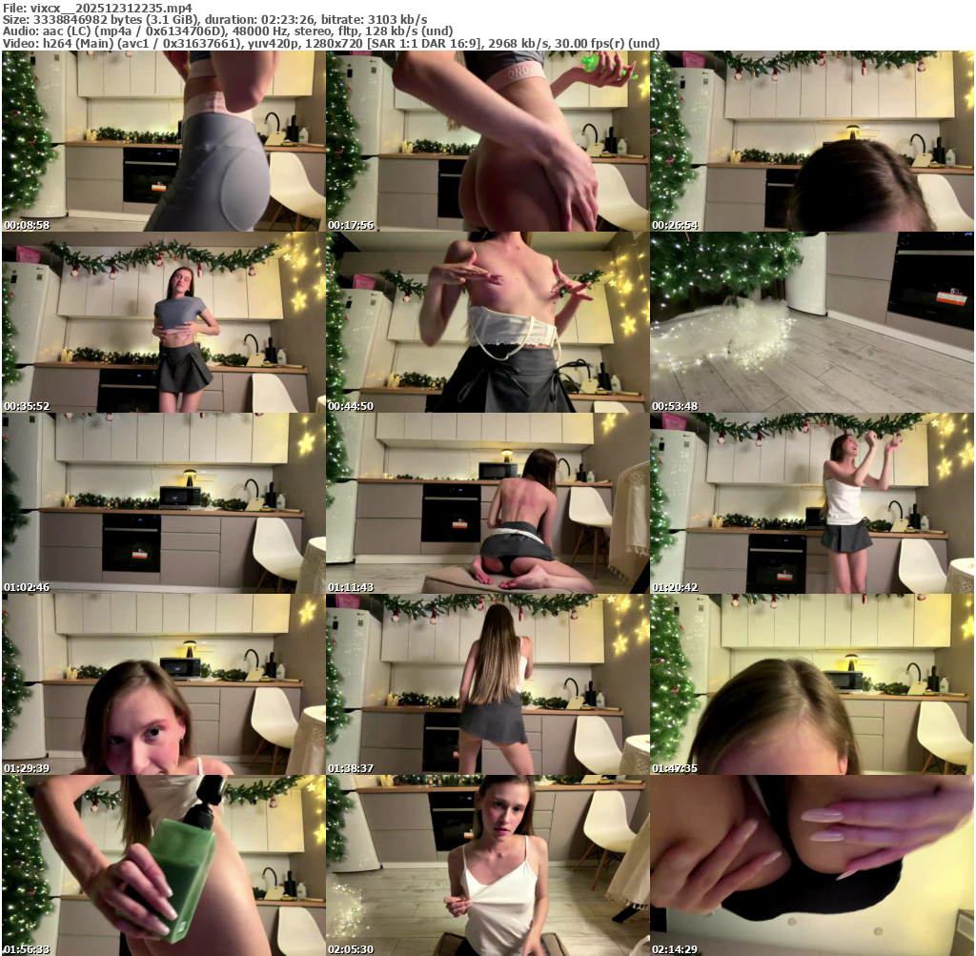Open the close-up face thumbnail at 01:29:39

pos(163,684)
